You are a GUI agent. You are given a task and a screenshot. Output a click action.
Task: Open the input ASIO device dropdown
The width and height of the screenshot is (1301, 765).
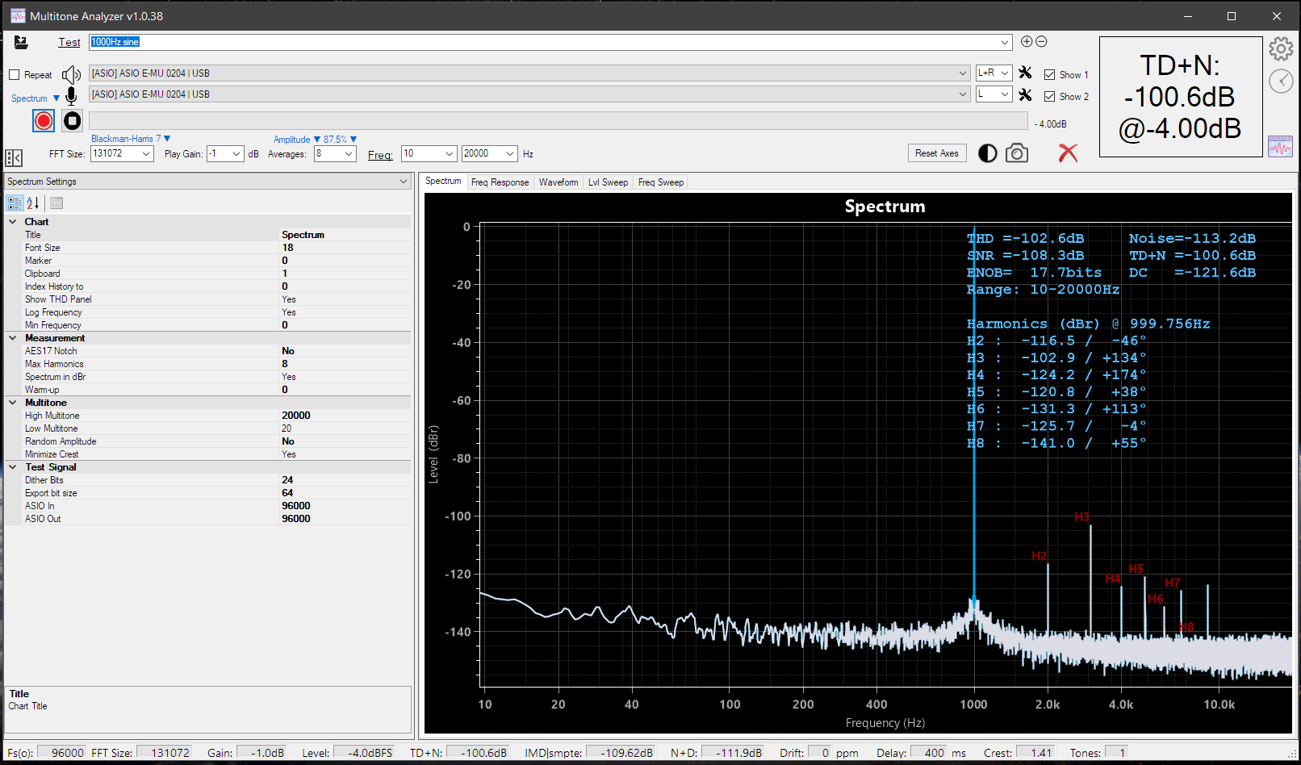click(x=962, y=94)
